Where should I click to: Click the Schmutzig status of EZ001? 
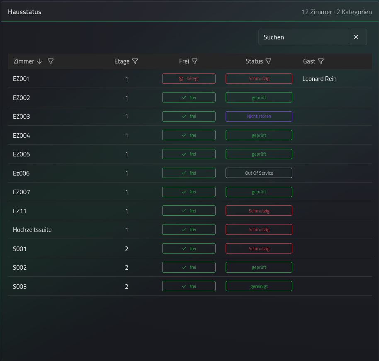[x=259, y=78]
